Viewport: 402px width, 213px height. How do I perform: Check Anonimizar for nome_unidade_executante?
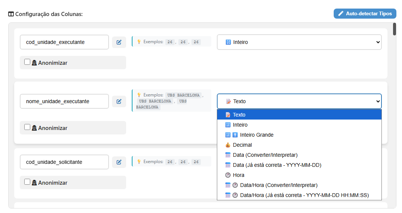click(x=27, y=127)
